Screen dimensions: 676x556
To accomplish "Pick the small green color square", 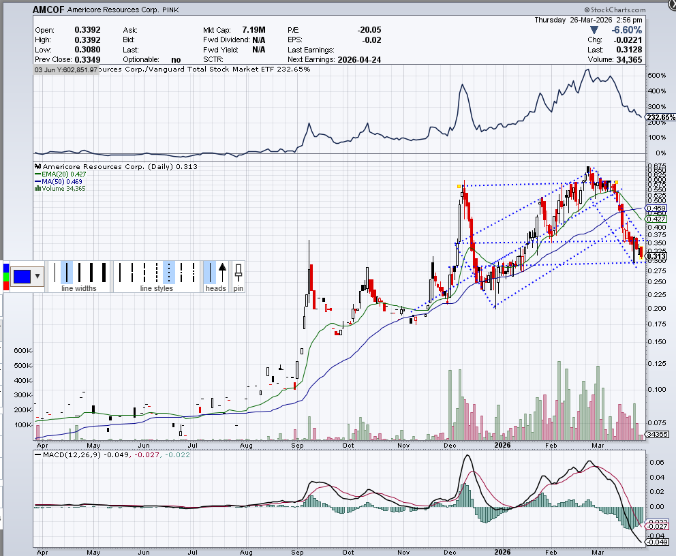I will pos(6,277).
